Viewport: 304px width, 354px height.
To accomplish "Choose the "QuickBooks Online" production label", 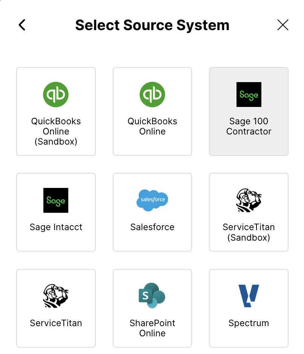I will click(152, 127).
